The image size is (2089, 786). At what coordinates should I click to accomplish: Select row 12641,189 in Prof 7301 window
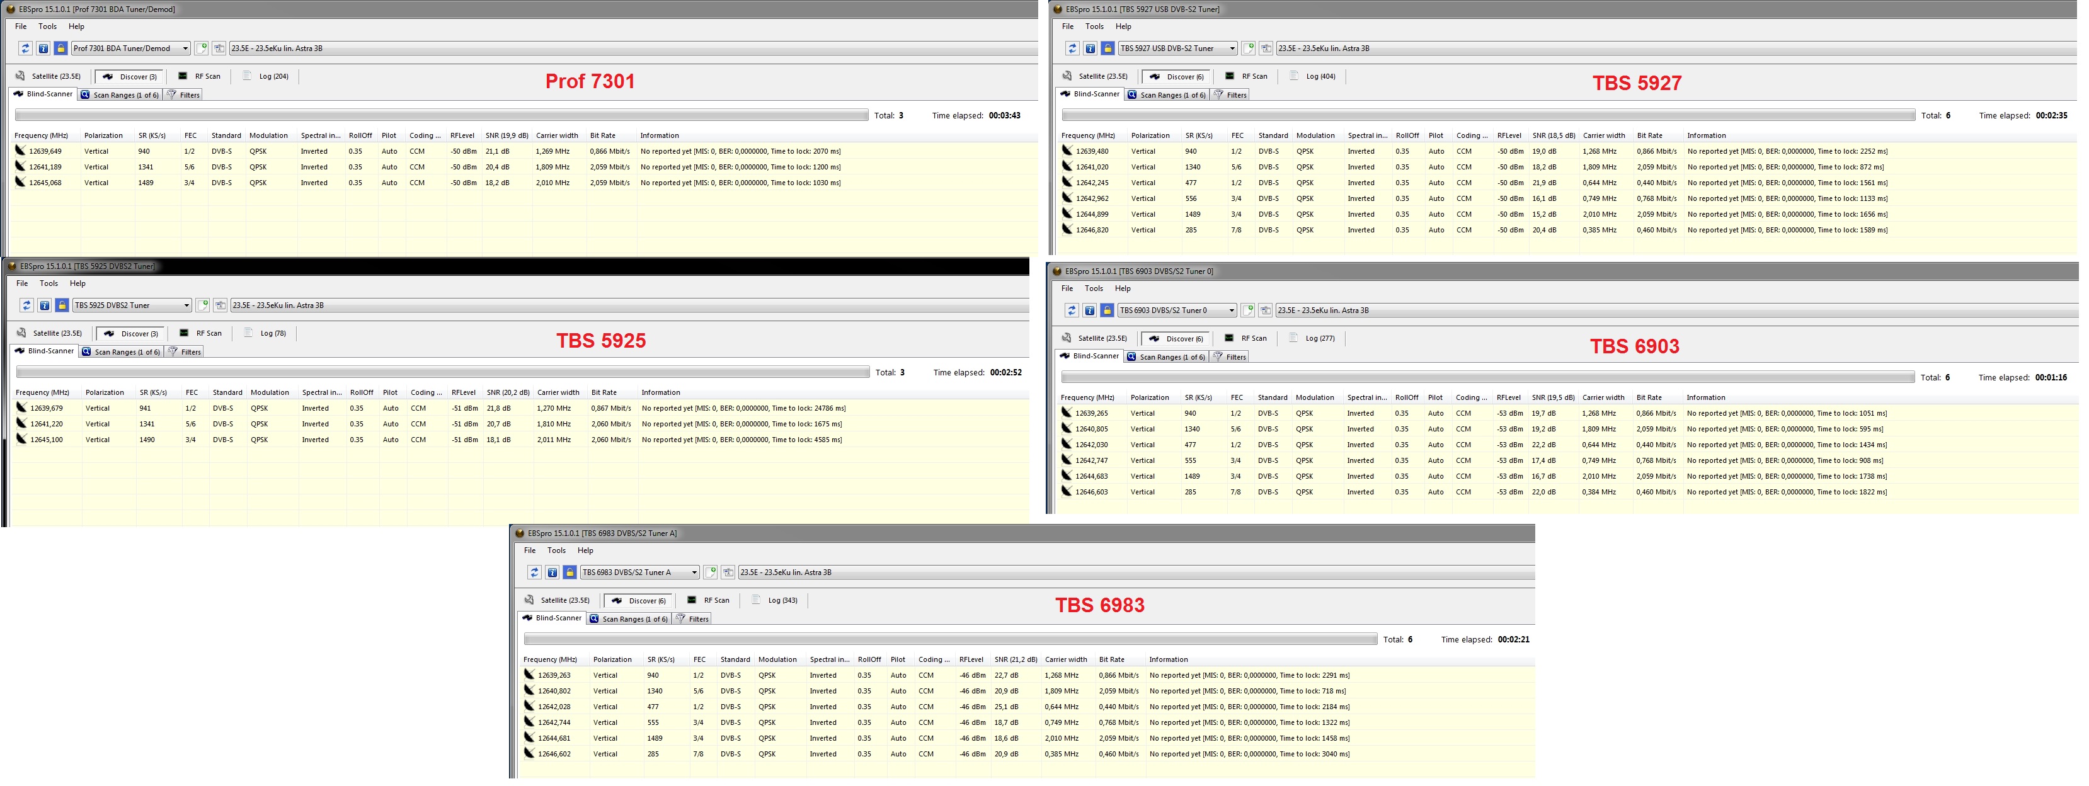[x=525, y=167]
